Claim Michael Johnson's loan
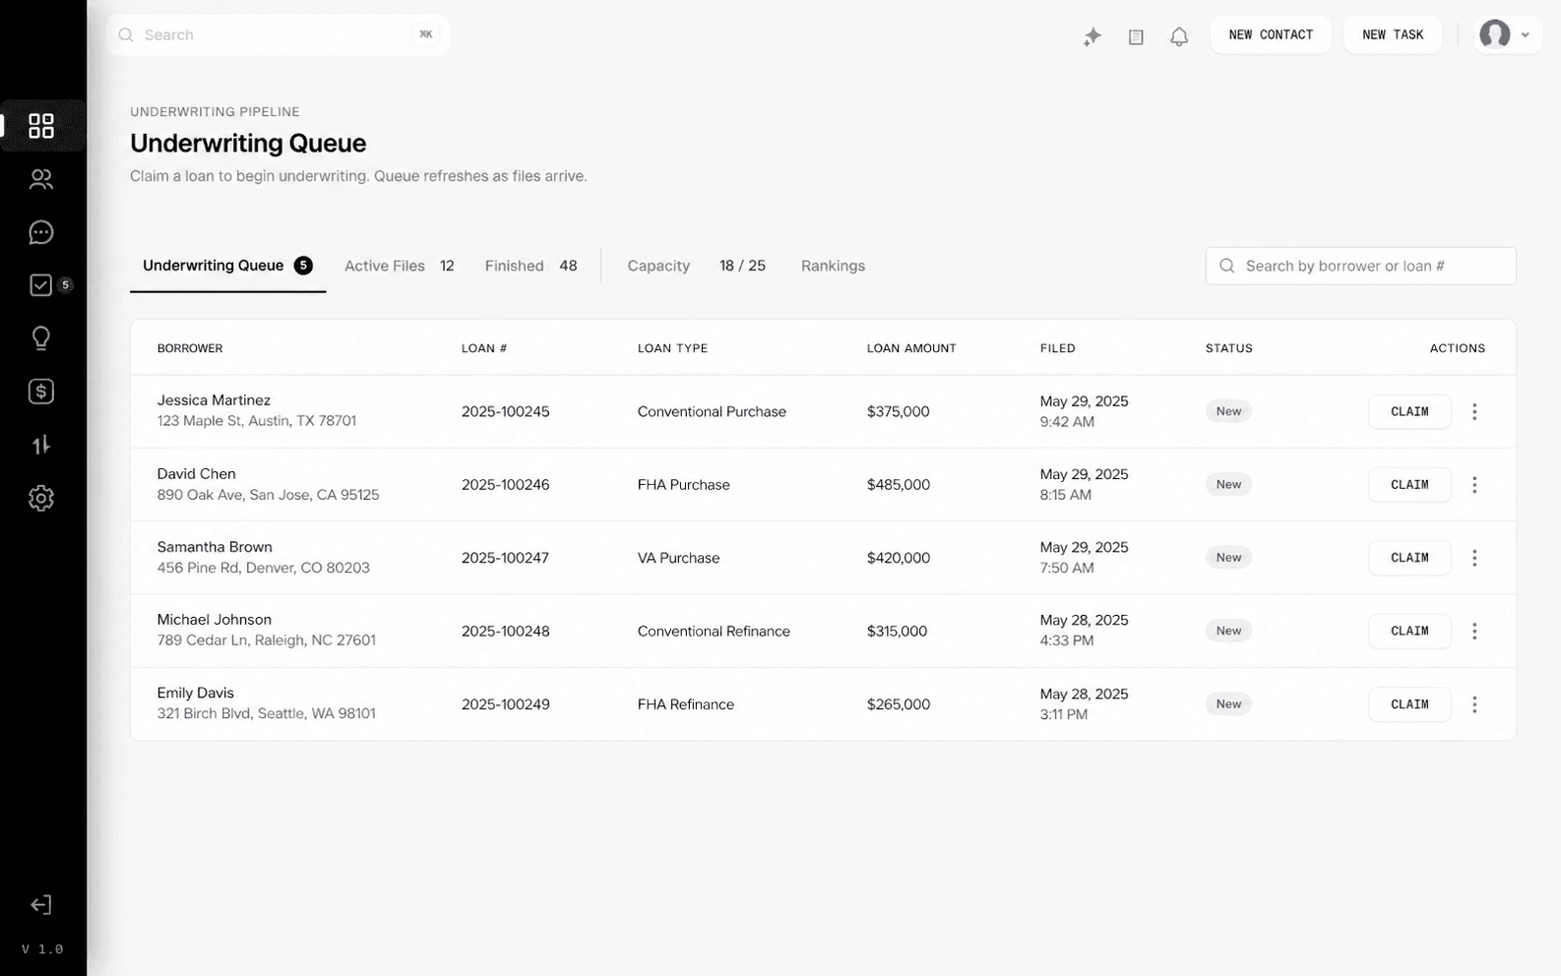The height and width of the screenshot is (976, 1561). 1409,631
